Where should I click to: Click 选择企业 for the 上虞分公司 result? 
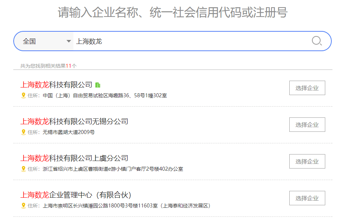click(307, 161)
